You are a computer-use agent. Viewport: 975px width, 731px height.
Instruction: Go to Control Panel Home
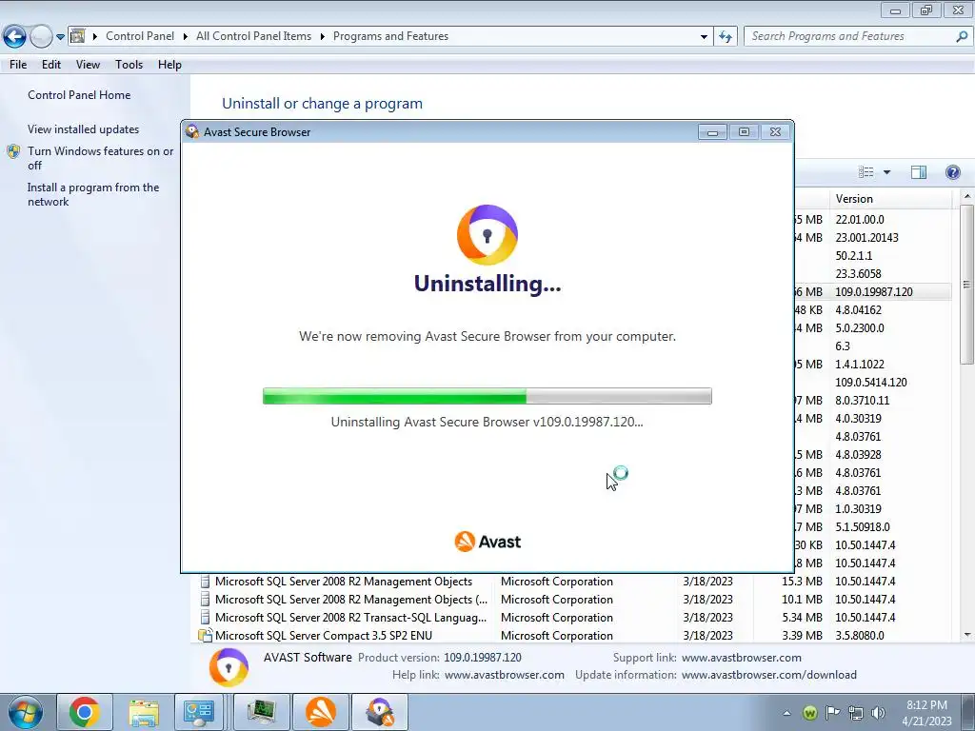tap(79, 95)
